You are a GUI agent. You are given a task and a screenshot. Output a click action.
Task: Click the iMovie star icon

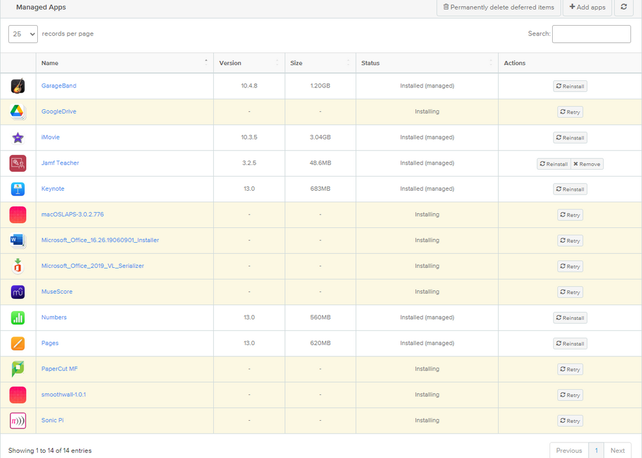click(17, 137)
